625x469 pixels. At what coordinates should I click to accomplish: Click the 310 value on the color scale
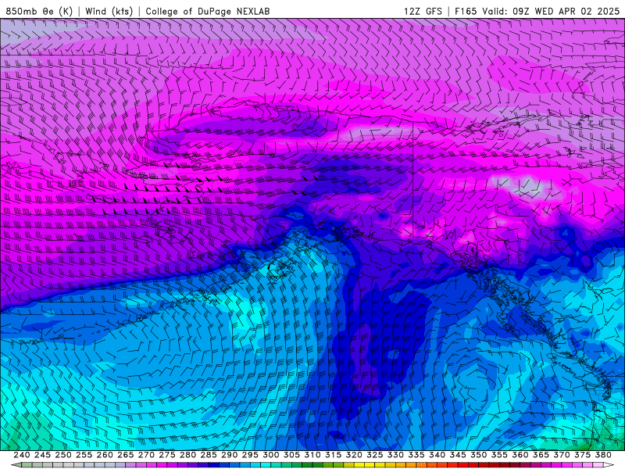pyautogui.click(x=312, y=455)
